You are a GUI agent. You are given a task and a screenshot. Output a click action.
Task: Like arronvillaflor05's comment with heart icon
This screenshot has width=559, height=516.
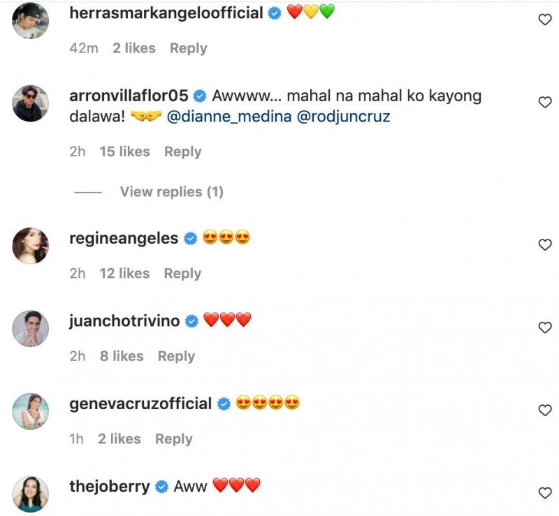click(545, 103)
